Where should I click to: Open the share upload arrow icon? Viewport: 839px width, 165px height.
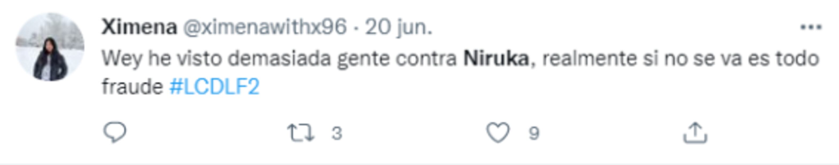(x=695, y=133)
